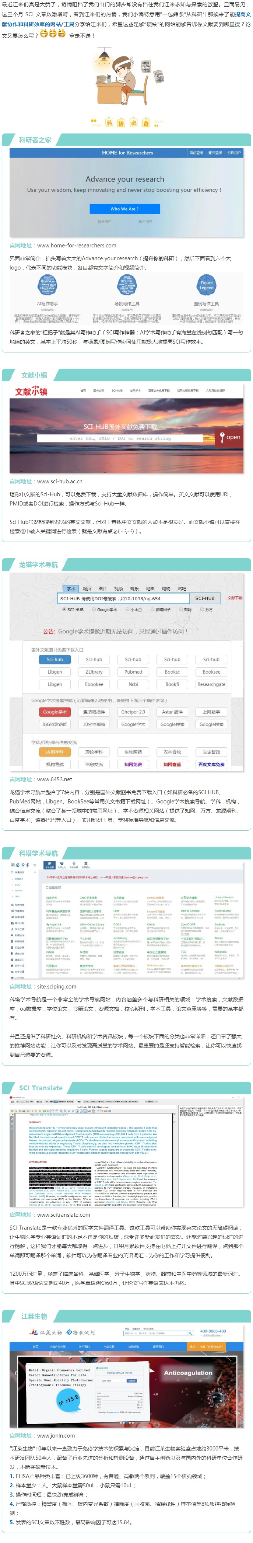Click the 江莱生物 company logo

47,1333
